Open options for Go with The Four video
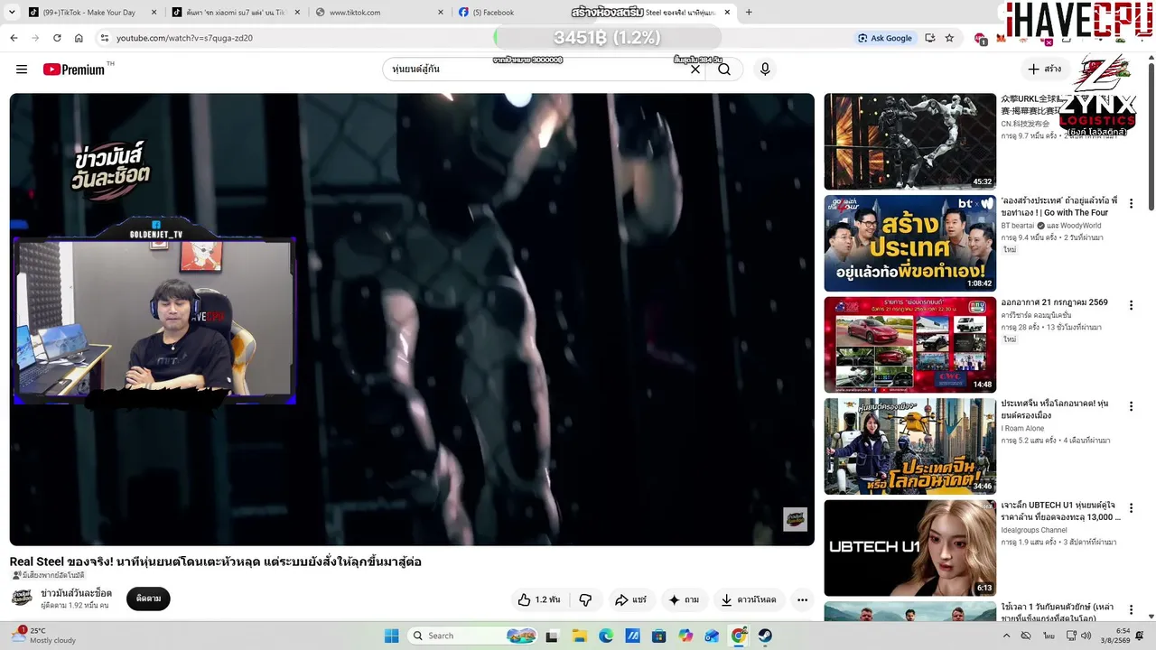1156x650 pixels. (x=1131, y=204)
